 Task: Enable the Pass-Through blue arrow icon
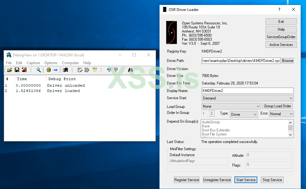(55, 70)
